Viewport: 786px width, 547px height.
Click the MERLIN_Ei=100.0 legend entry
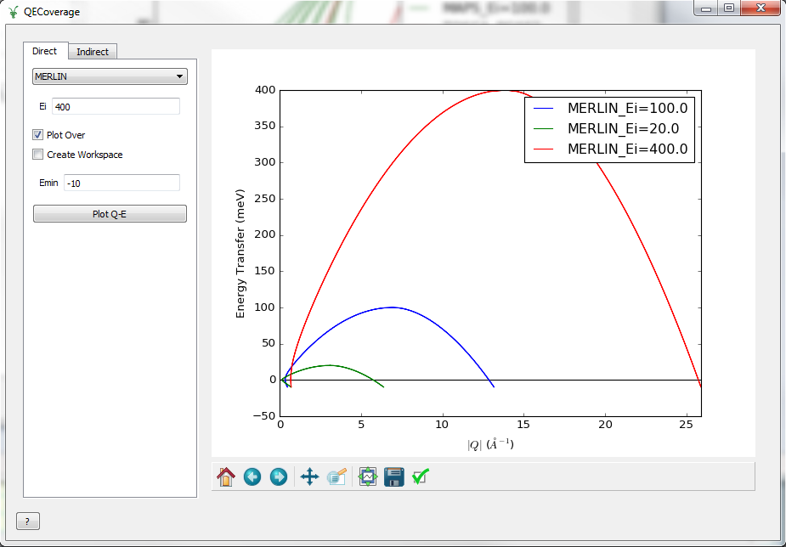point(611,108)
